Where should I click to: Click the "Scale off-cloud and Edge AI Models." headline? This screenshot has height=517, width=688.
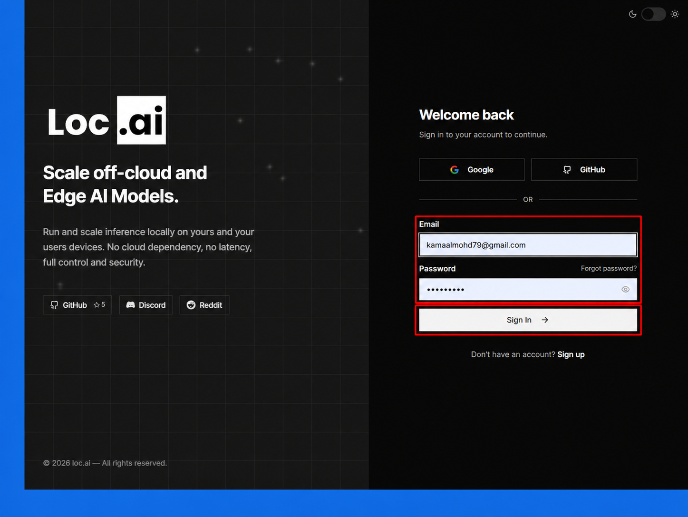coord(125,184)
